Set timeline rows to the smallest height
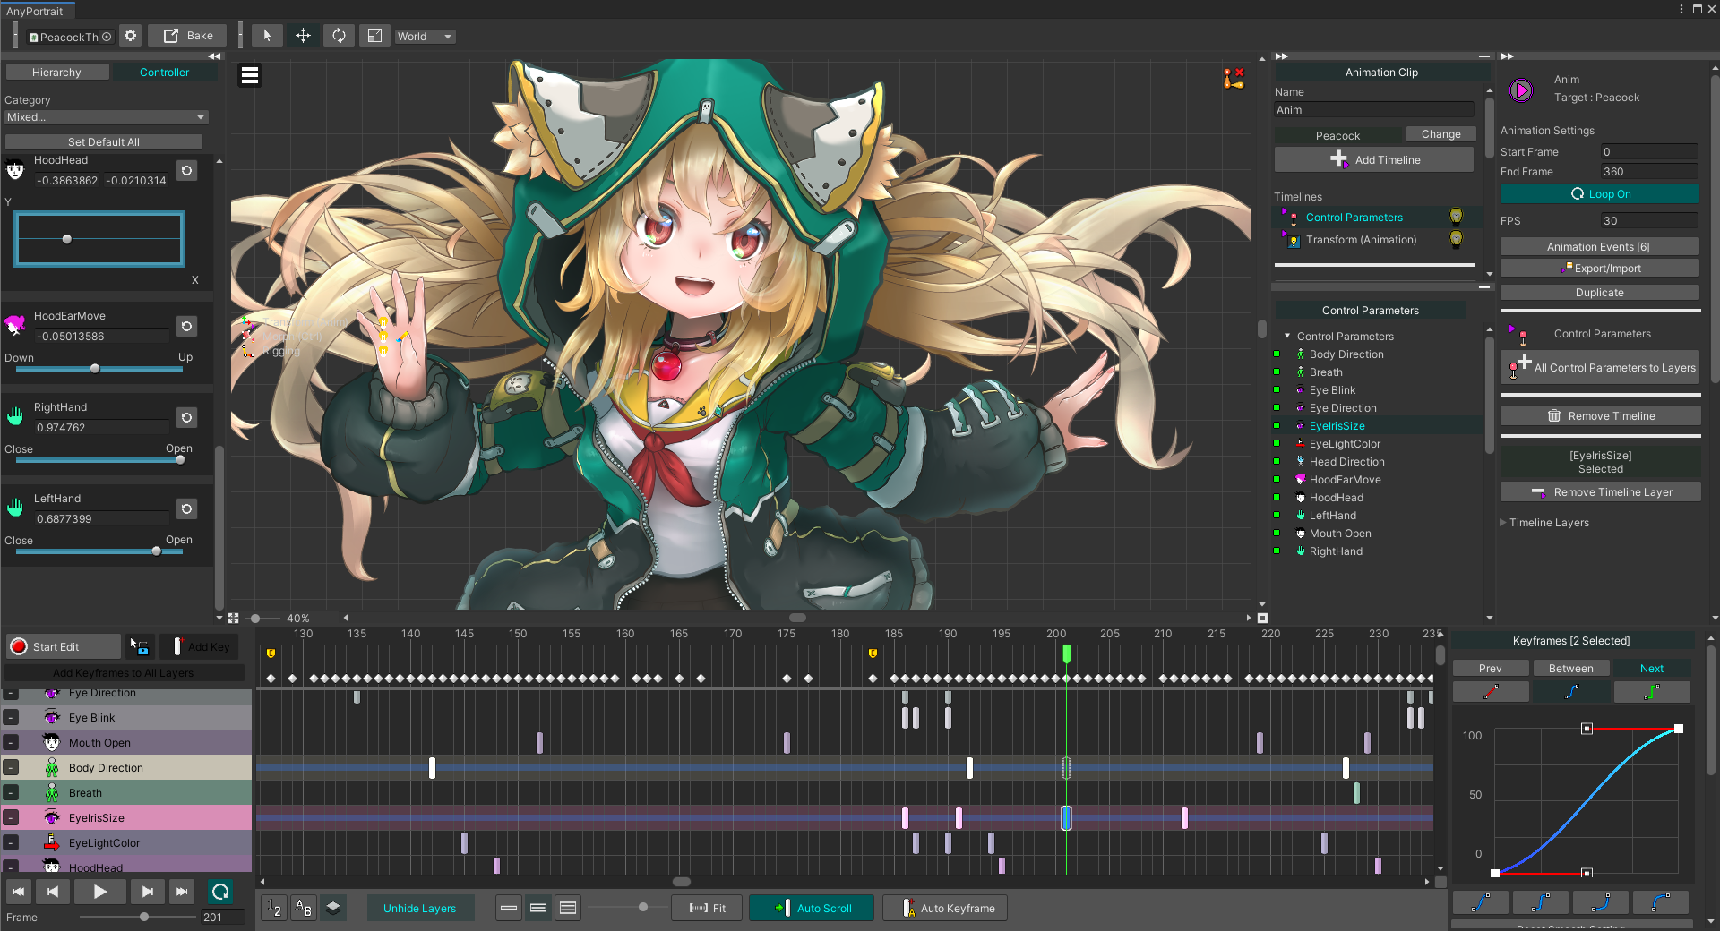1720x931 pixels. 509,908
